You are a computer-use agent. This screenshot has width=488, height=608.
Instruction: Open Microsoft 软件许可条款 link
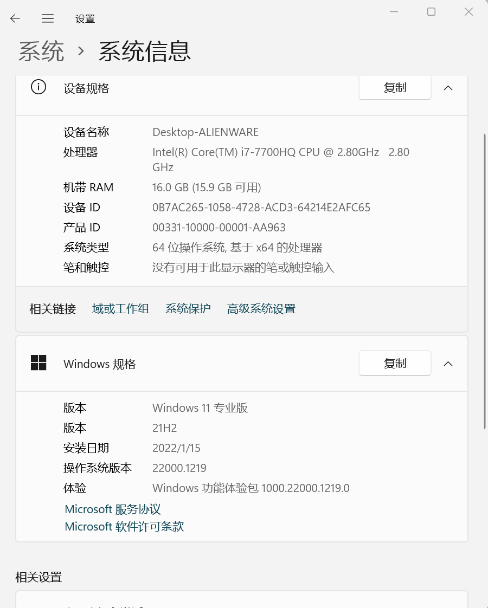[x=124, y=527]
